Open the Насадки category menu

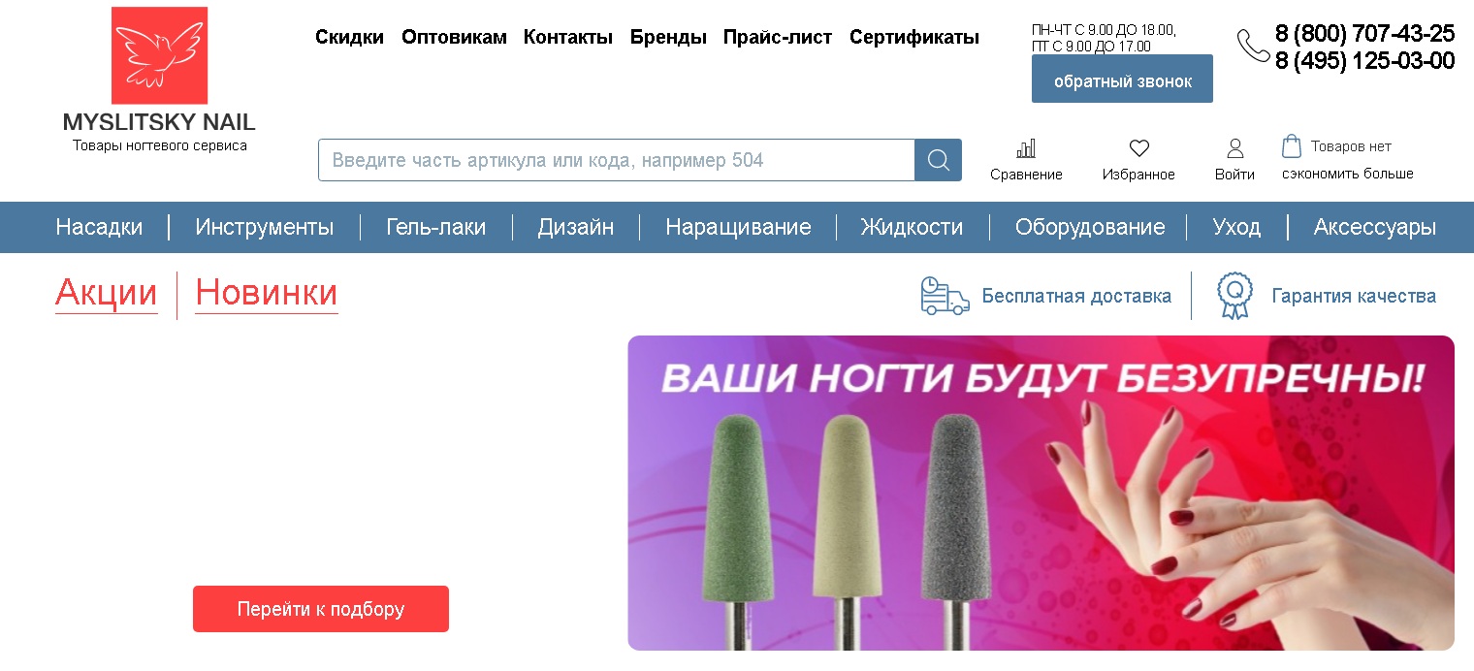point(99,227)
